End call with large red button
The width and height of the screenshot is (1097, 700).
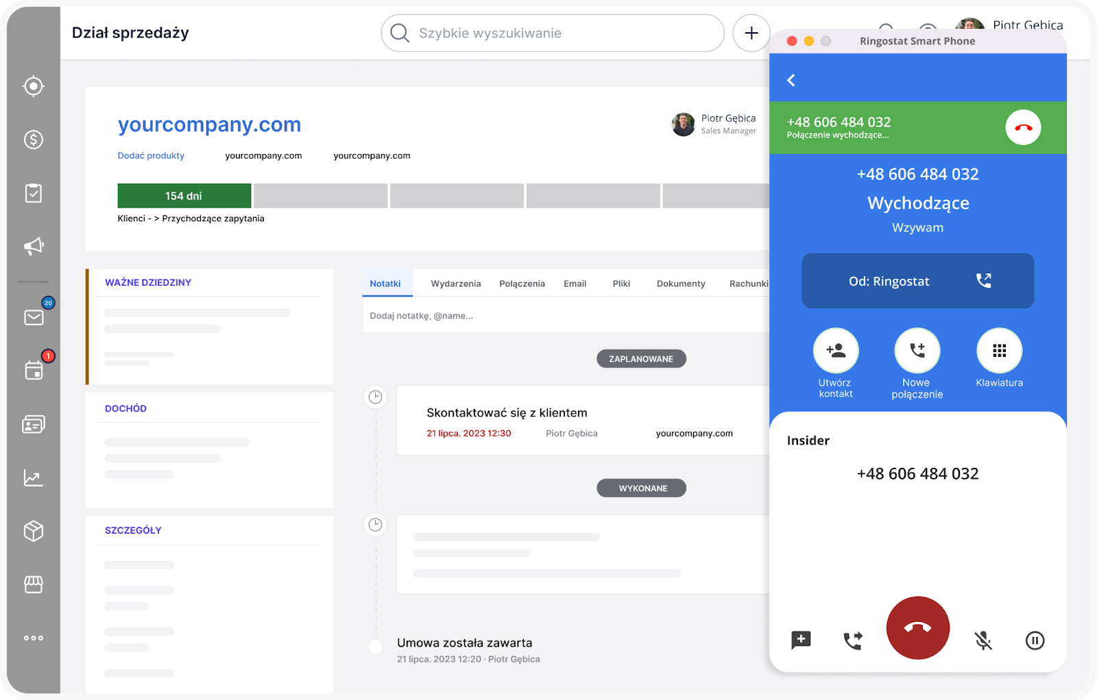click(x=918, y=628)
